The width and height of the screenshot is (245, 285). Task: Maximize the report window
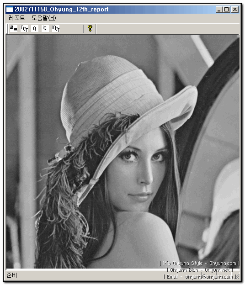click(227, 10)
